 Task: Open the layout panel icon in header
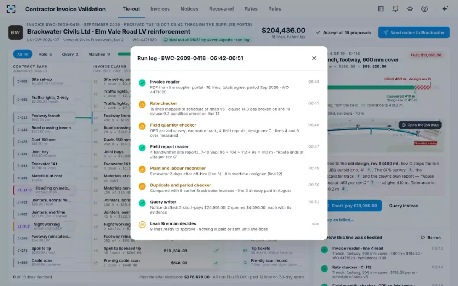pos(381,9)
